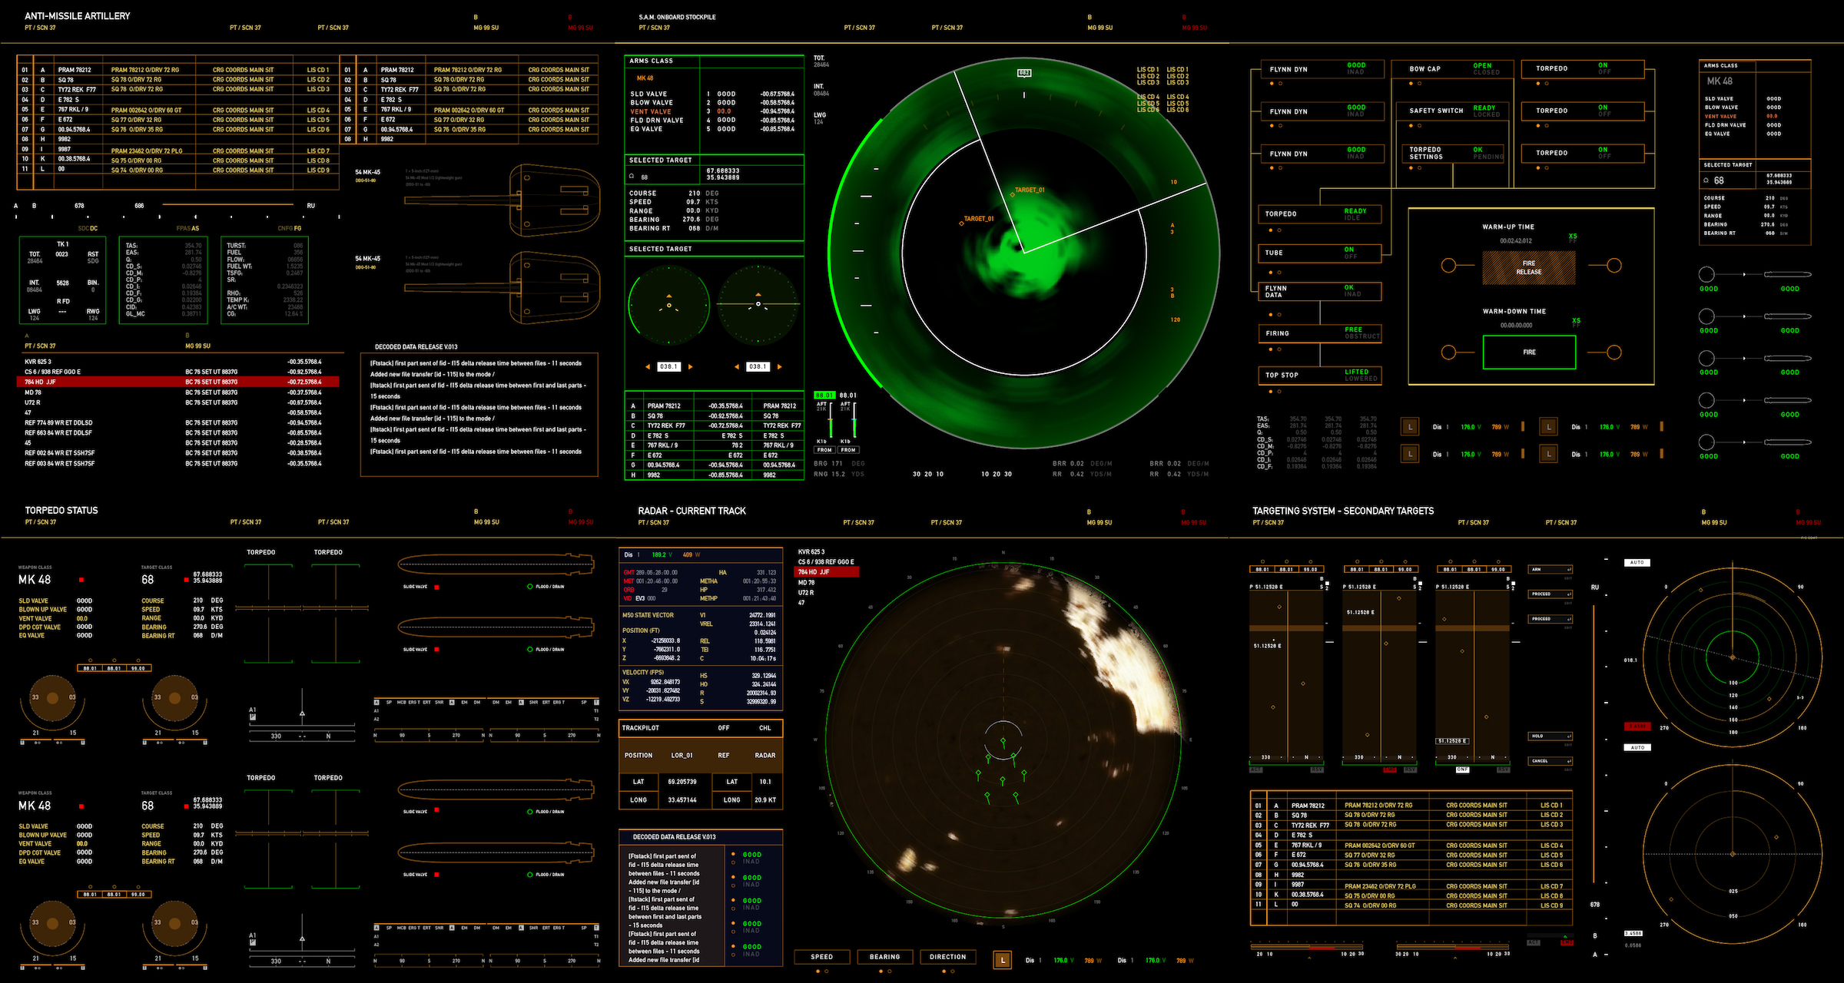Toggle the SAFETY SWITCH READY/LOCKED state
The height and width of the screenshot is (983, 1844).
click(1454, 111)
